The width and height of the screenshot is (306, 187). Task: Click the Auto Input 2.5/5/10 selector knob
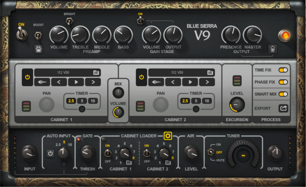(x=63, y=153)
